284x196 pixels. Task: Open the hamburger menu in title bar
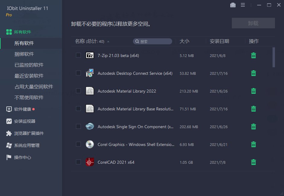[243, 5]
